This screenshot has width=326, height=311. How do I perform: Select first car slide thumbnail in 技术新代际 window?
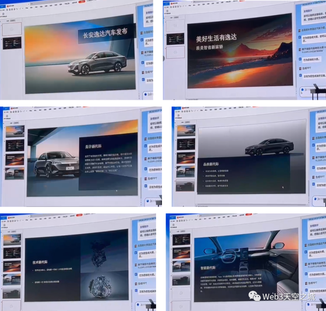(12, 240)
